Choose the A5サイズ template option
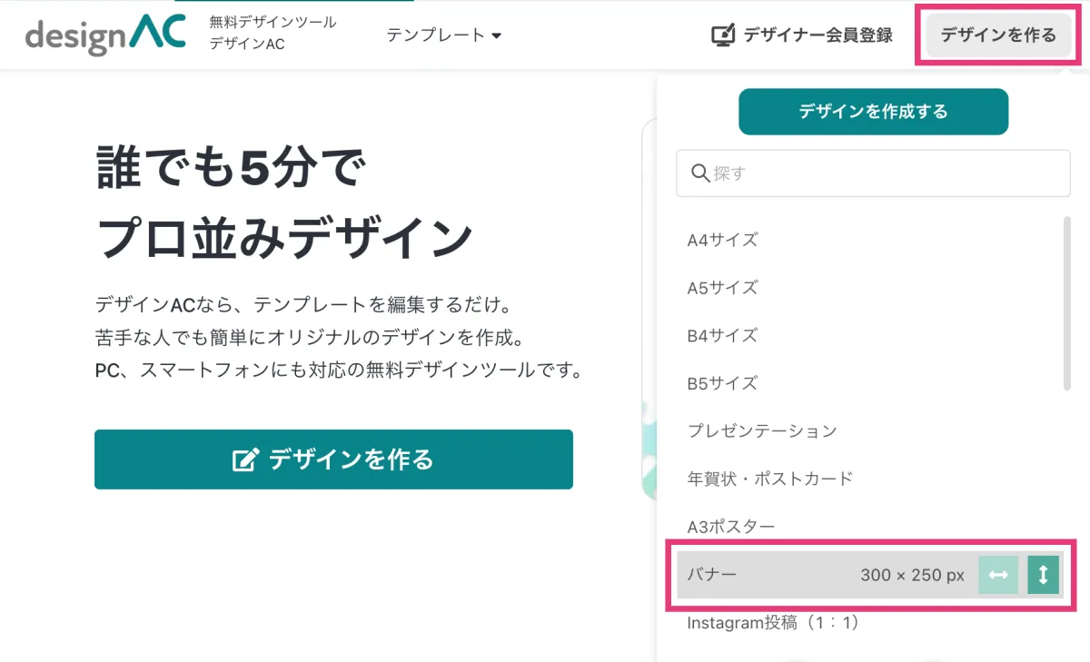The image size is (1090, 662). 722,287
